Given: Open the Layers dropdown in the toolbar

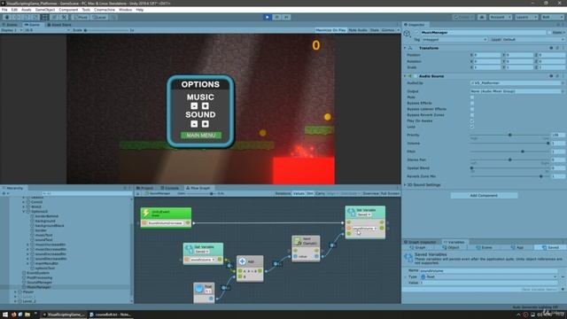Looking at the screenshot, I should pyautogui.click(x=526, y=17).
